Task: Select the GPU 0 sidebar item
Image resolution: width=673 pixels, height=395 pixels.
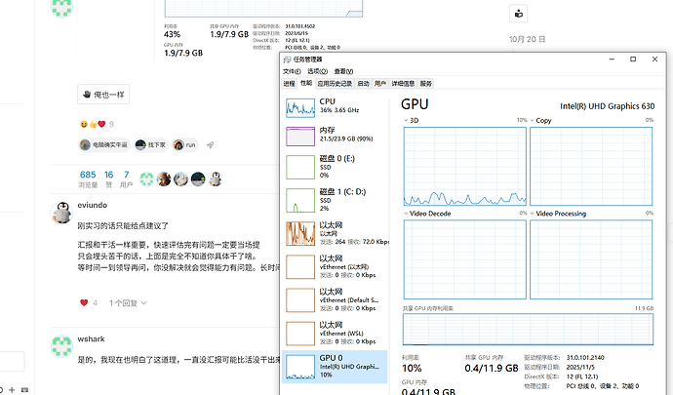Action: (x=335, y=367)
